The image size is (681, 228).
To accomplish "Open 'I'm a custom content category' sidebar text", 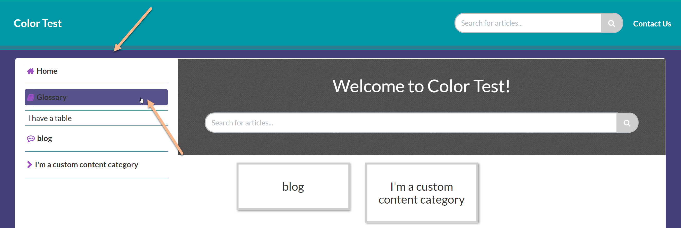I will (86, 165).
